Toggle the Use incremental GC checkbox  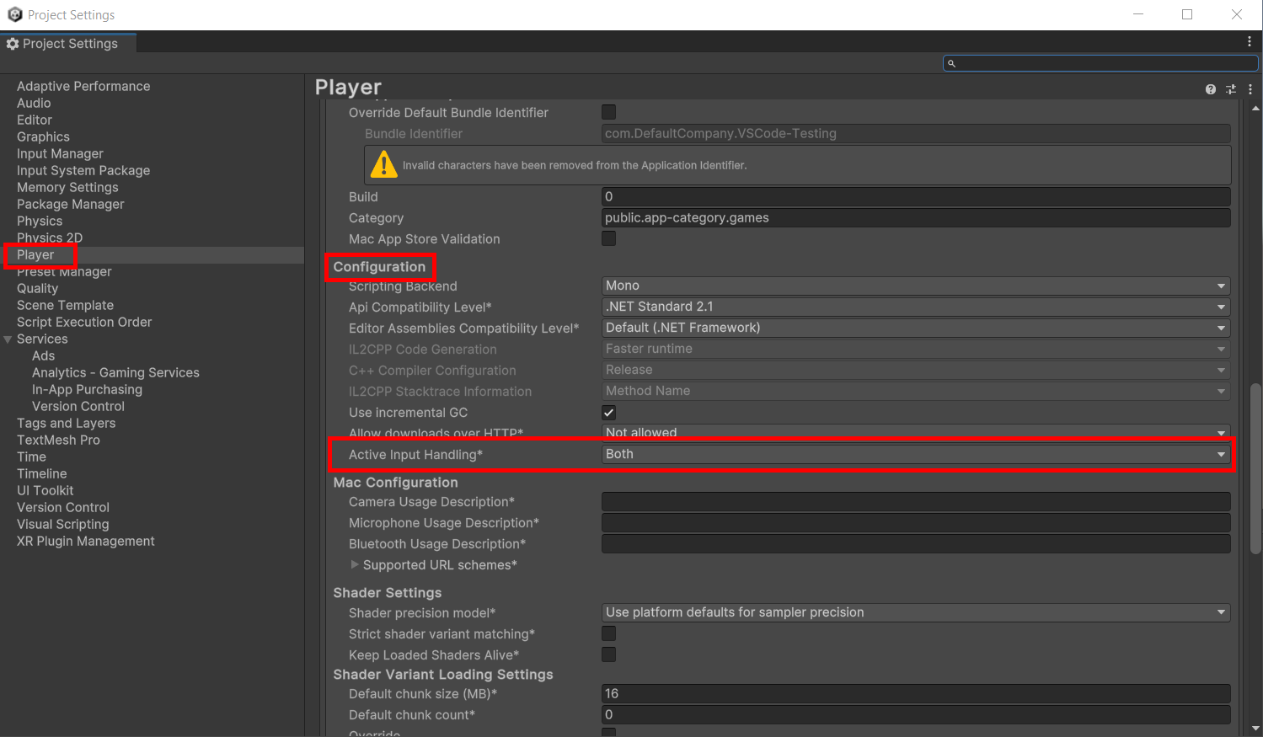point(608,412)
